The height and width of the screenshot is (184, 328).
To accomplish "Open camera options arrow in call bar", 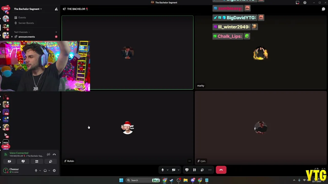I will tap(179, 170).
